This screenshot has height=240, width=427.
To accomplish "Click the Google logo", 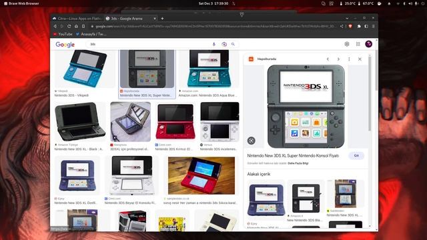I will 65,45.
